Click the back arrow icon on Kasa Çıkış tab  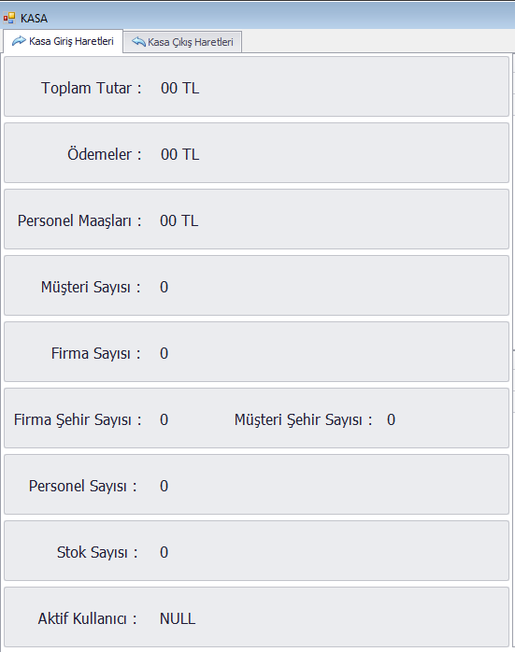(138, 42)
